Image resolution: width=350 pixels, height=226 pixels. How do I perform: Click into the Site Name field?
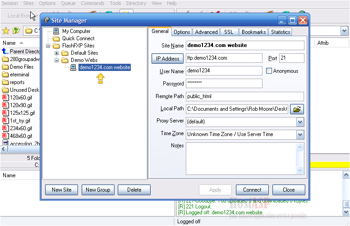[x=245, y=45]
